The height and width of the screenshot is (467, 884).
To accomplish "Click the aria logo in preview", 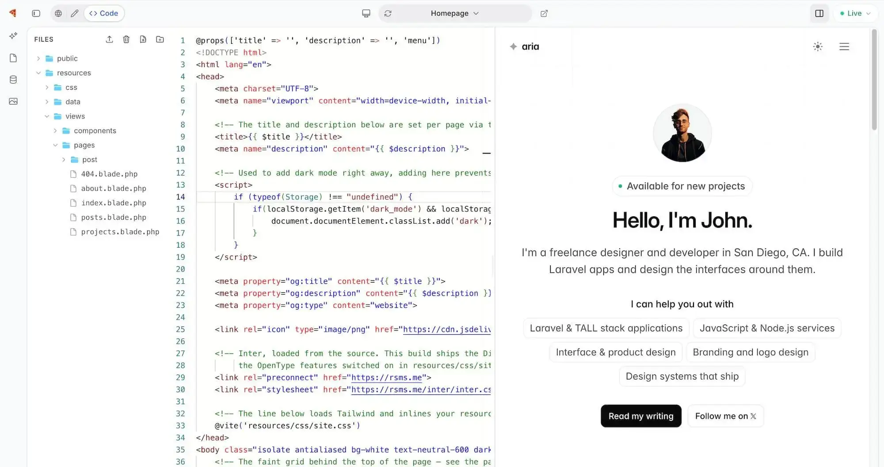I will coord(524,46).
